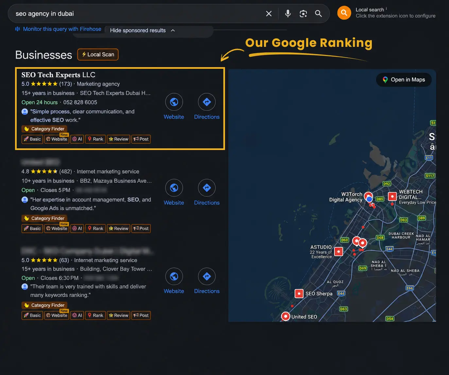Image resolution: width=449 pixels, height=375 pixels.
Task: Check Rank on 482-review listing
Action: (x=95, y=229)
